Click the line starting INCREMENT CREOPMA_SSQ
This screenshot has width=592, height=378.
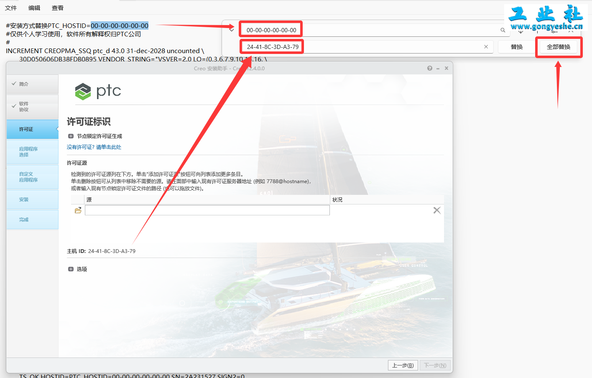click(105, 51)
